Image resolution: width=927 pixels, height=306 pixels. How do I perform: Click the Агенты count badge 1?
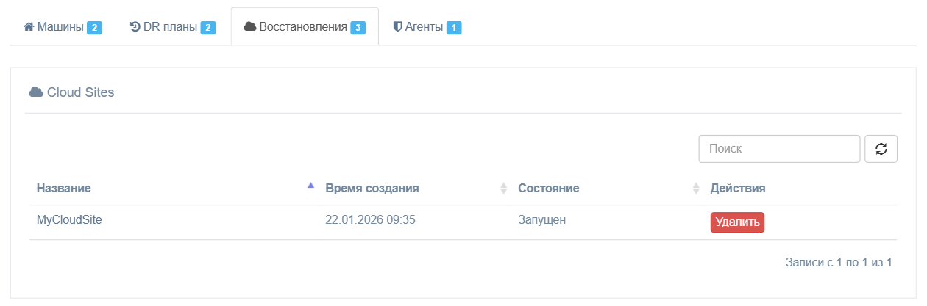tap(454, 28)
